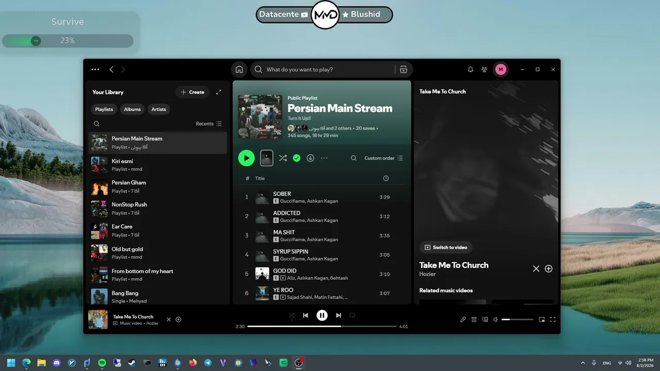Open the play queue

tap(474, 319)
